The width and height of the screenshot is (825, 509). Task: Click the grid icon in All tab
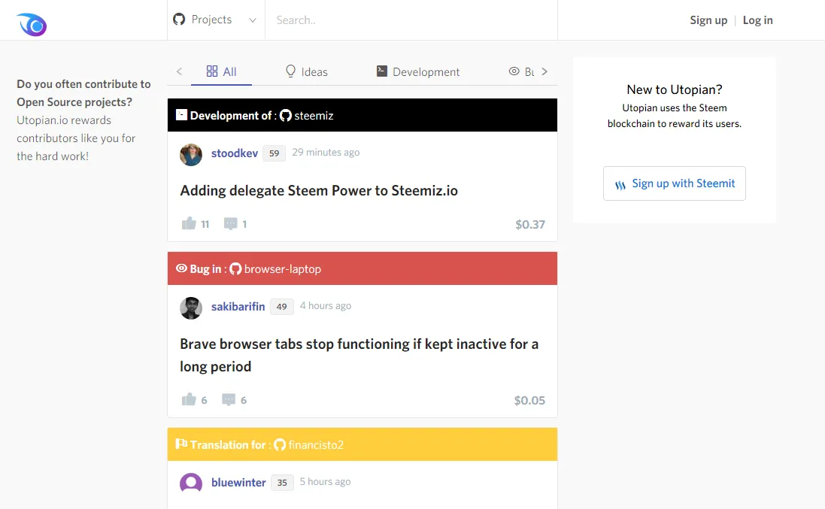(212, 71)
